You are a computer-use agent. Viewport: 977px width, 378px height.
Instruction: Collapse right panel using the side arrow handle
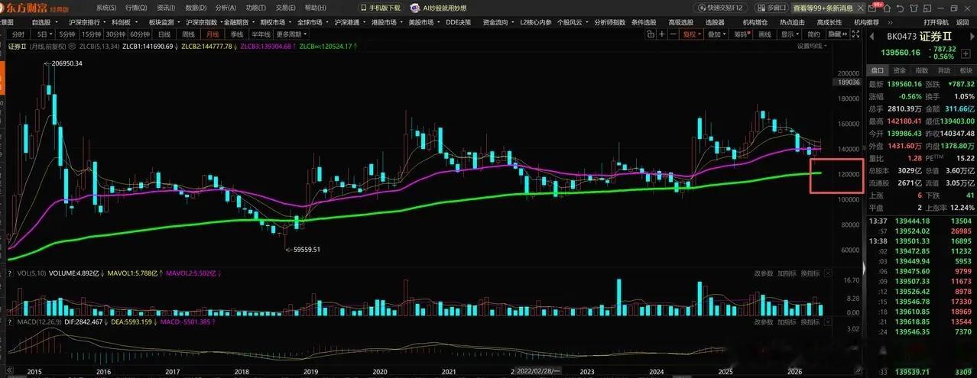click(864, 267)
